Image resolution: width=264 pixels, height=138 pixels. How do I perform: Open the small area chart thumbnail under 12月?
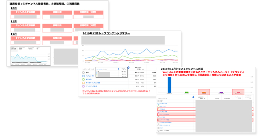(x=30, y=56)
